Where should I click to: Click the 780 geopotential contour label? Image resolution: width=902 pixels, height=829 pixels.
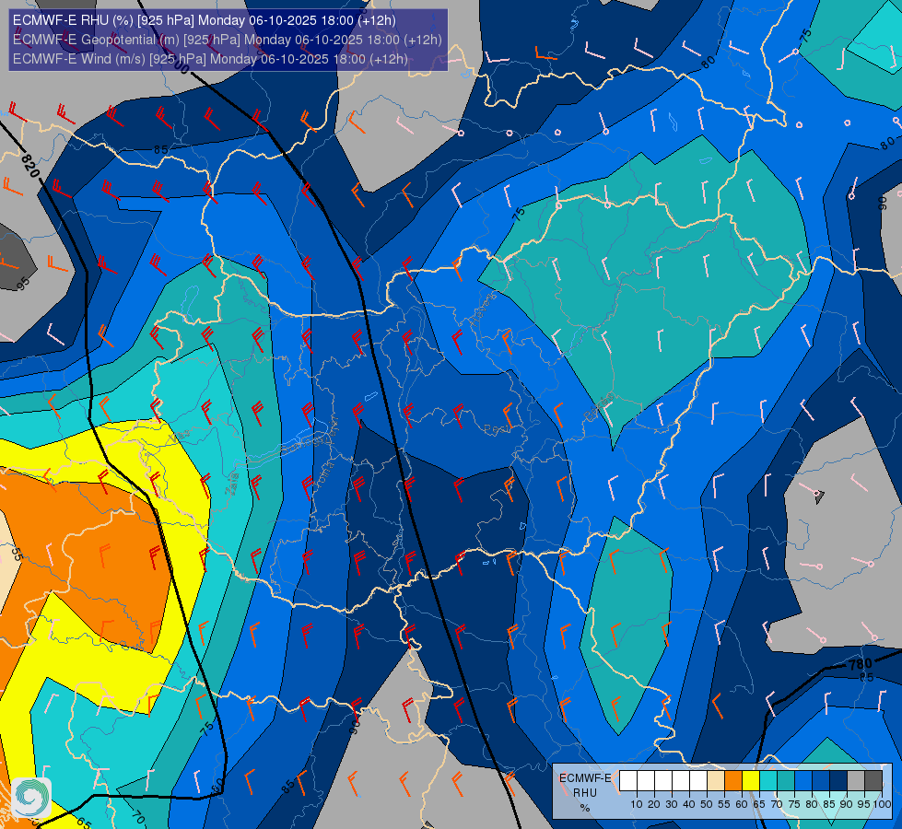(x=861, y=666)
